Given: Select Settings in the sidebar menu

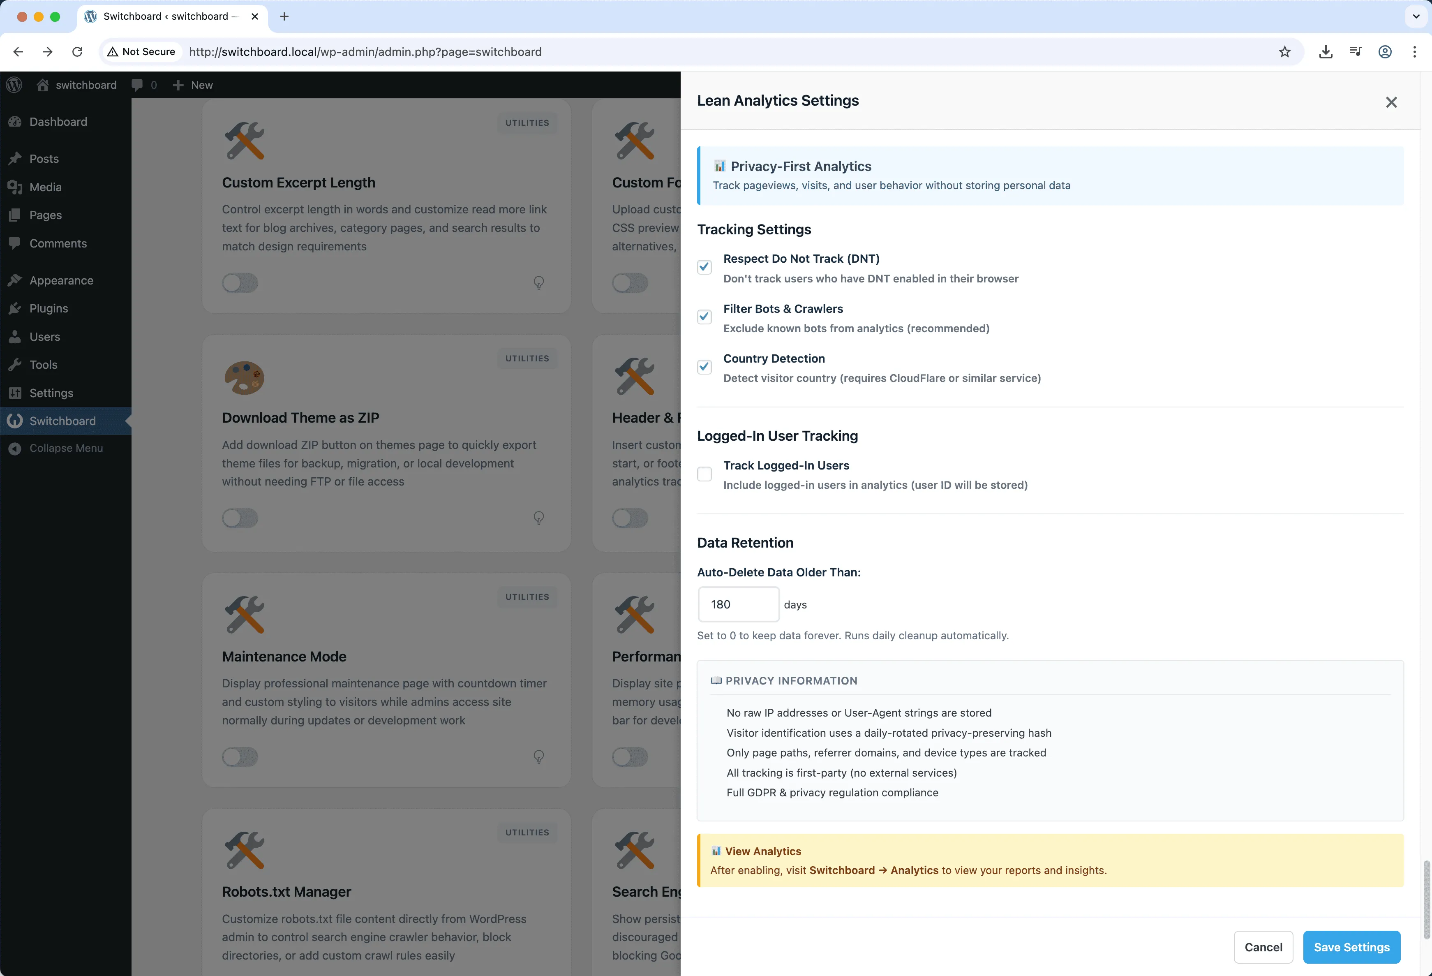Looking at the screenshot, I should tap(51, 393).
